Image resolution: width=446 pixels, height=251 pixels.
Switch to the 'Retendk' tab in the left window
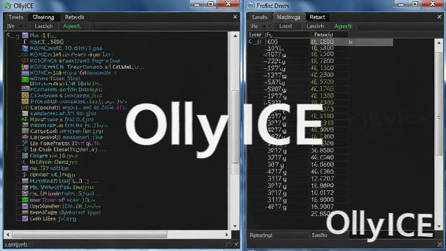point(74,17)
